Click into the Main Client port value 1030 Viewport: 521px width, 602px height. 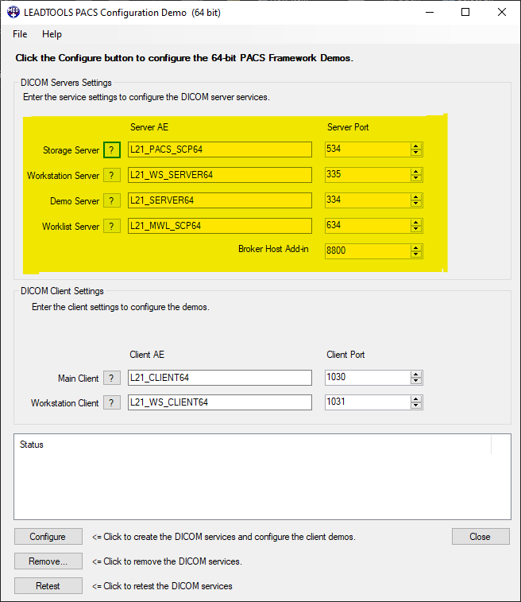coord(368,378)
